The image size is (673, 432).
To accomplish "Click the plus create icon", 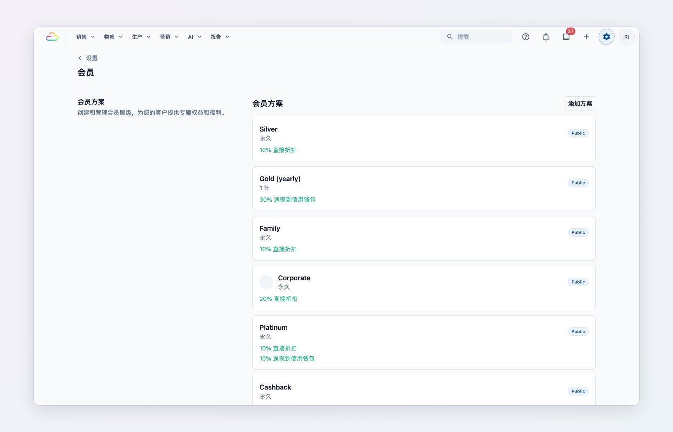I will [586, 37].
